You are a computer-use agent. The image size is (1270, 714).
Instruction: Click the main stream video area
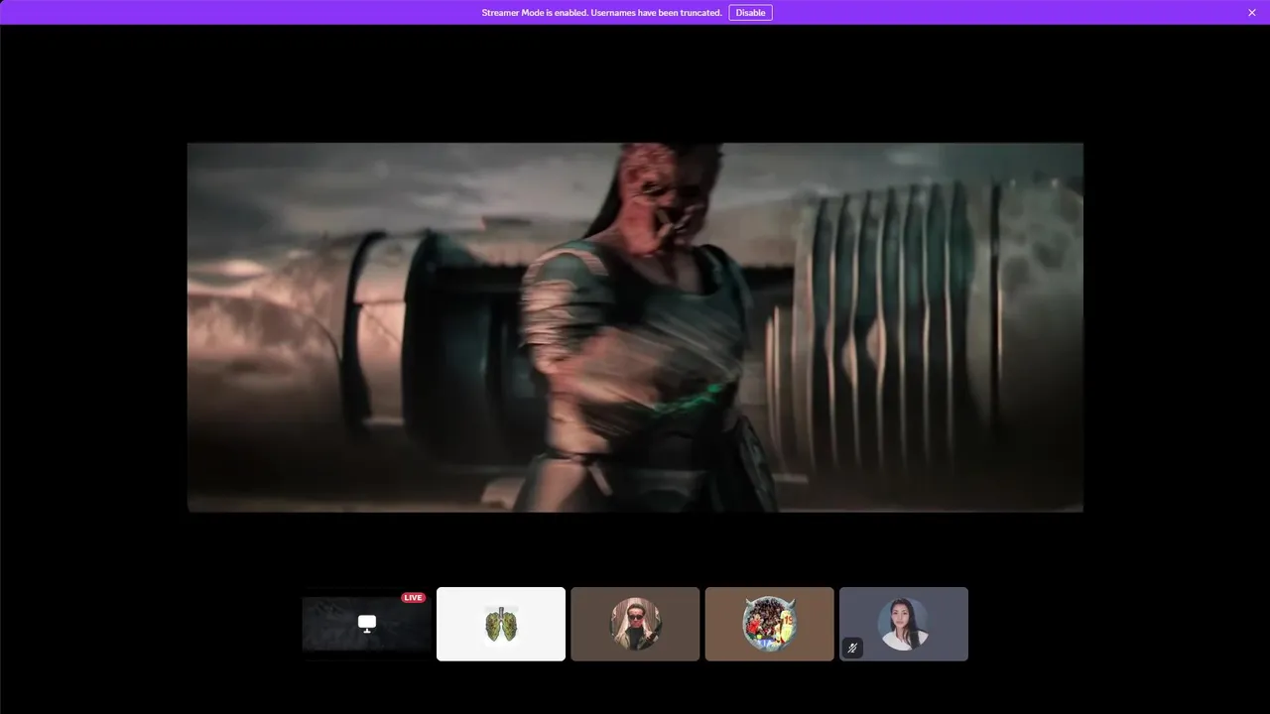[635, 327]
